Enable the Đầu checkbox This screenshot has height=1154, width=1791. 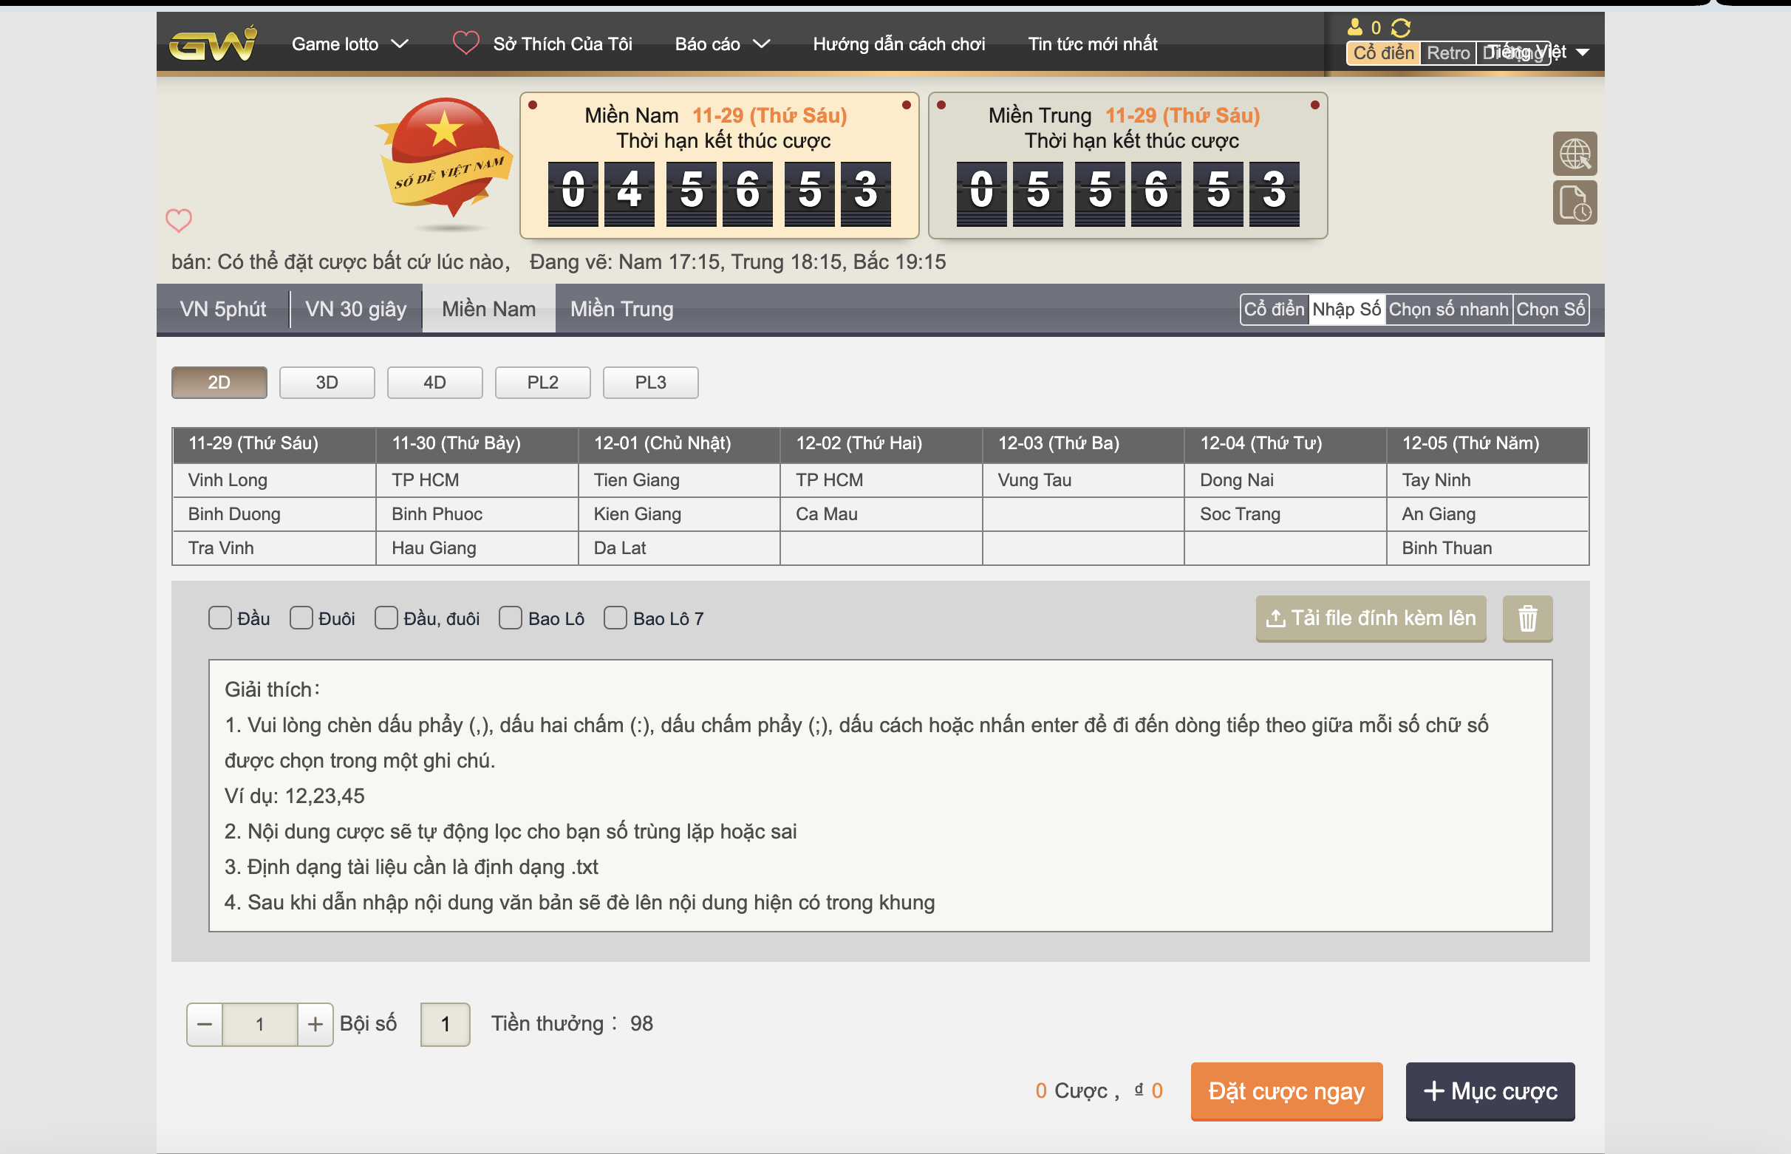point(219,618)
